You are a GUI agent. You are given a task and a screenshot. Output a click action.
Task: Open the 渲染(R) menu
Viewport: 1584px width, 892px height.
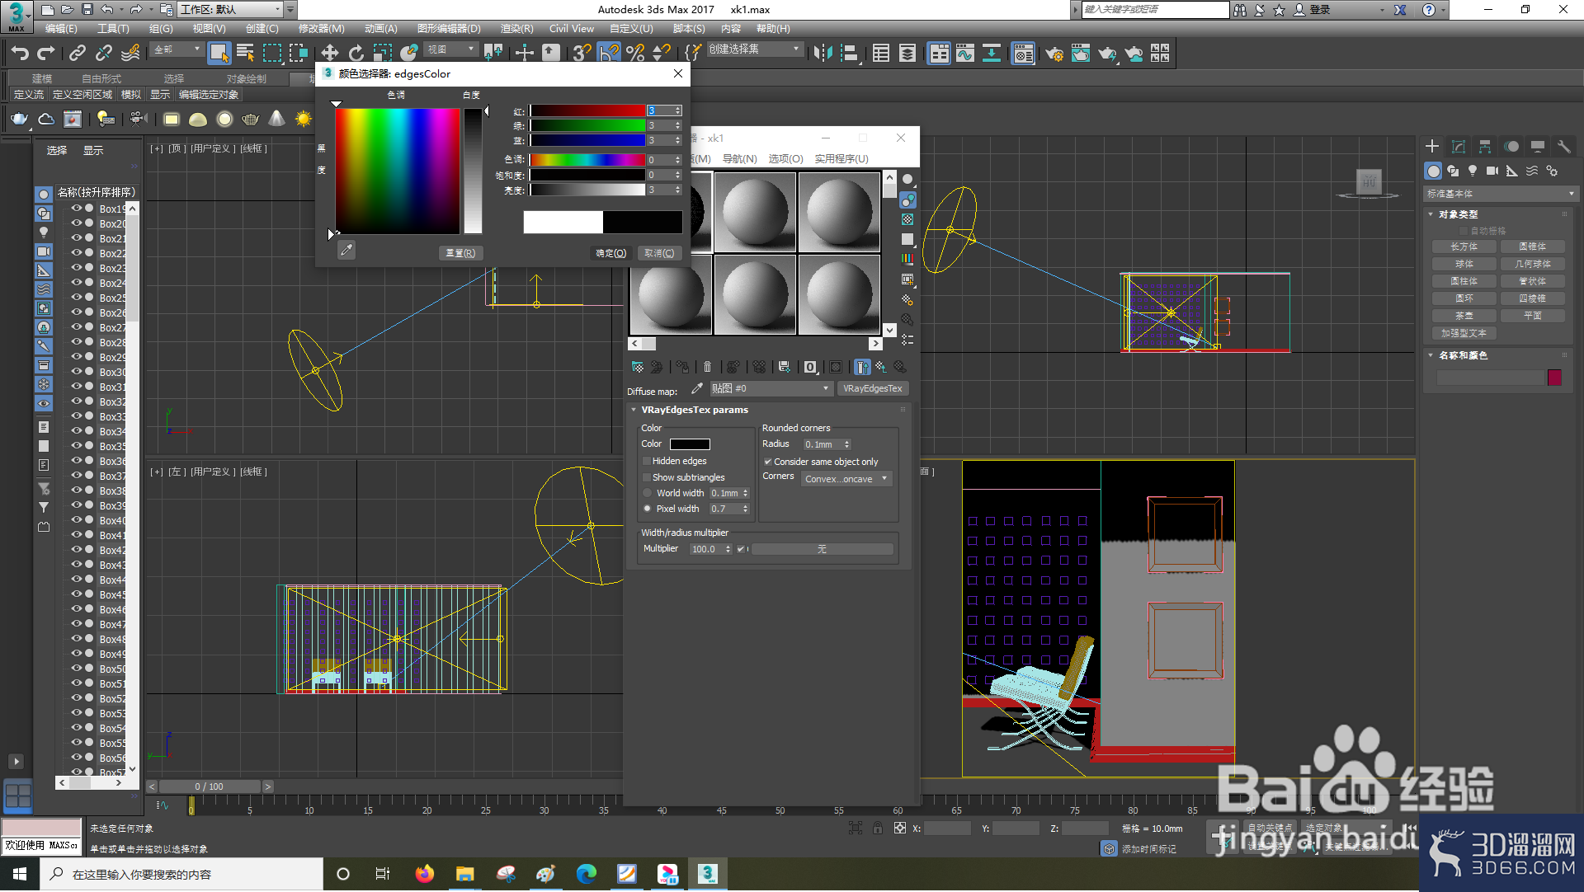[516, 29]
